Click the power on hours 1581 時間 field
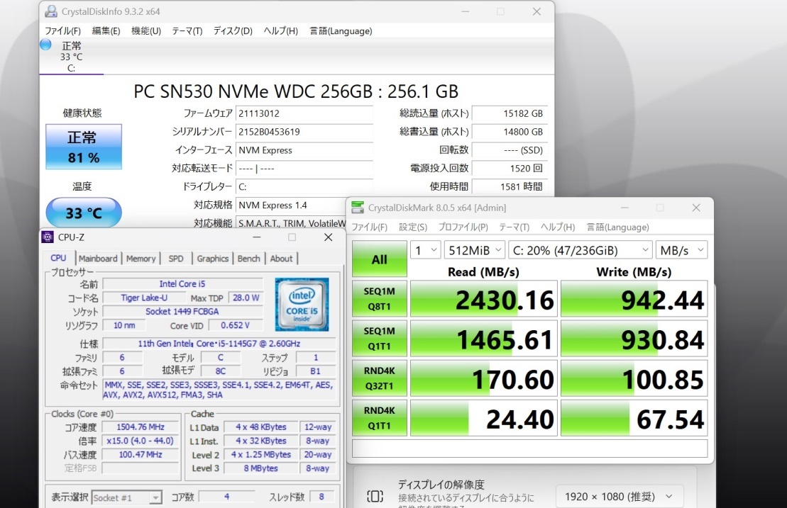 point(510,186)
